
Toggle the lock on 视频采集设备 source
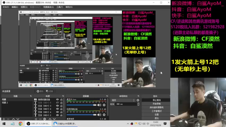(x=61, y=100)
